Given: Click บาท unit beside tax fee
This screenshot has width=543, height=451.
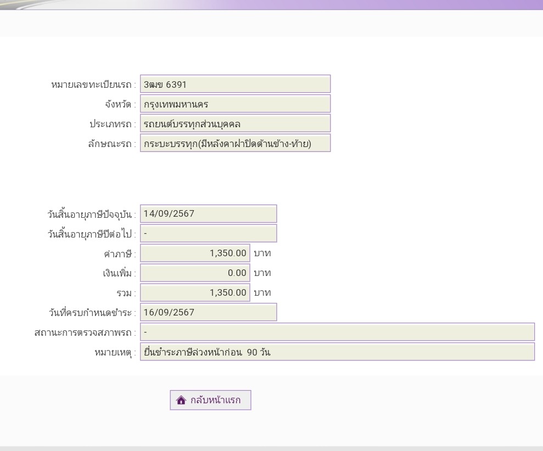Looking at the screenshot, I should [262, 253].
